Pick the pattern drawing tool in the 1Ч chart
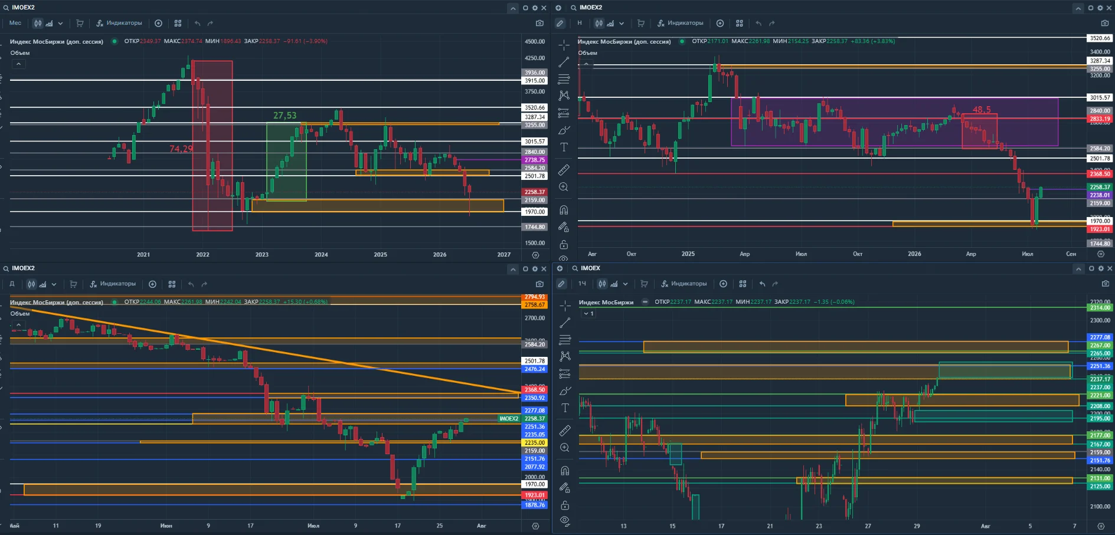This screenshot has height=535, width=1115. (x=565, y=356)
